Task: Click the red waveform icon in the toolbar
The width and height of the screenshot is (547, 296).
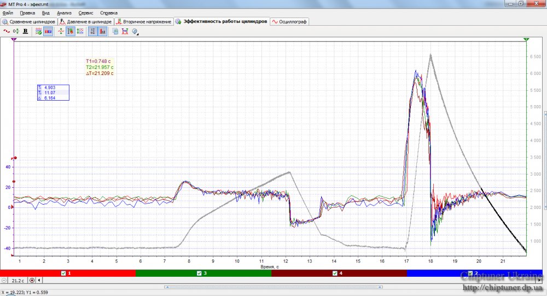Action: point(6,31)
